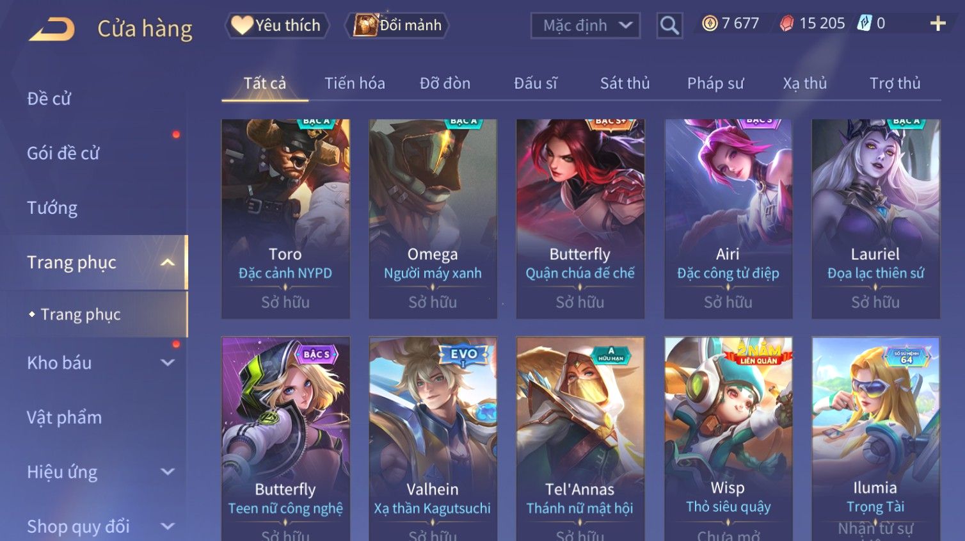This screenshot has height=541, width=965.
Task: Tap the red ruby balance icon
Action: [x=786, y=24]
